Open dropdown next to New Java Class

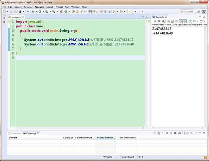click(x=69, y=12)
